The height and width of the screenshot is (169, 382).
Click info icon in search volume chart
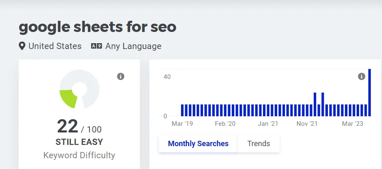pos(361,76)
